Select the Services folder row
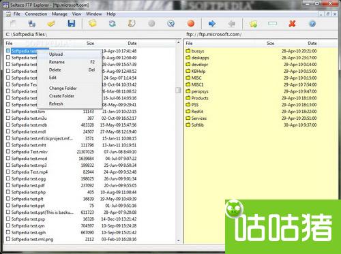Image resolution: width=341 pixels, height=254 pixels. (x=251, y=118)
